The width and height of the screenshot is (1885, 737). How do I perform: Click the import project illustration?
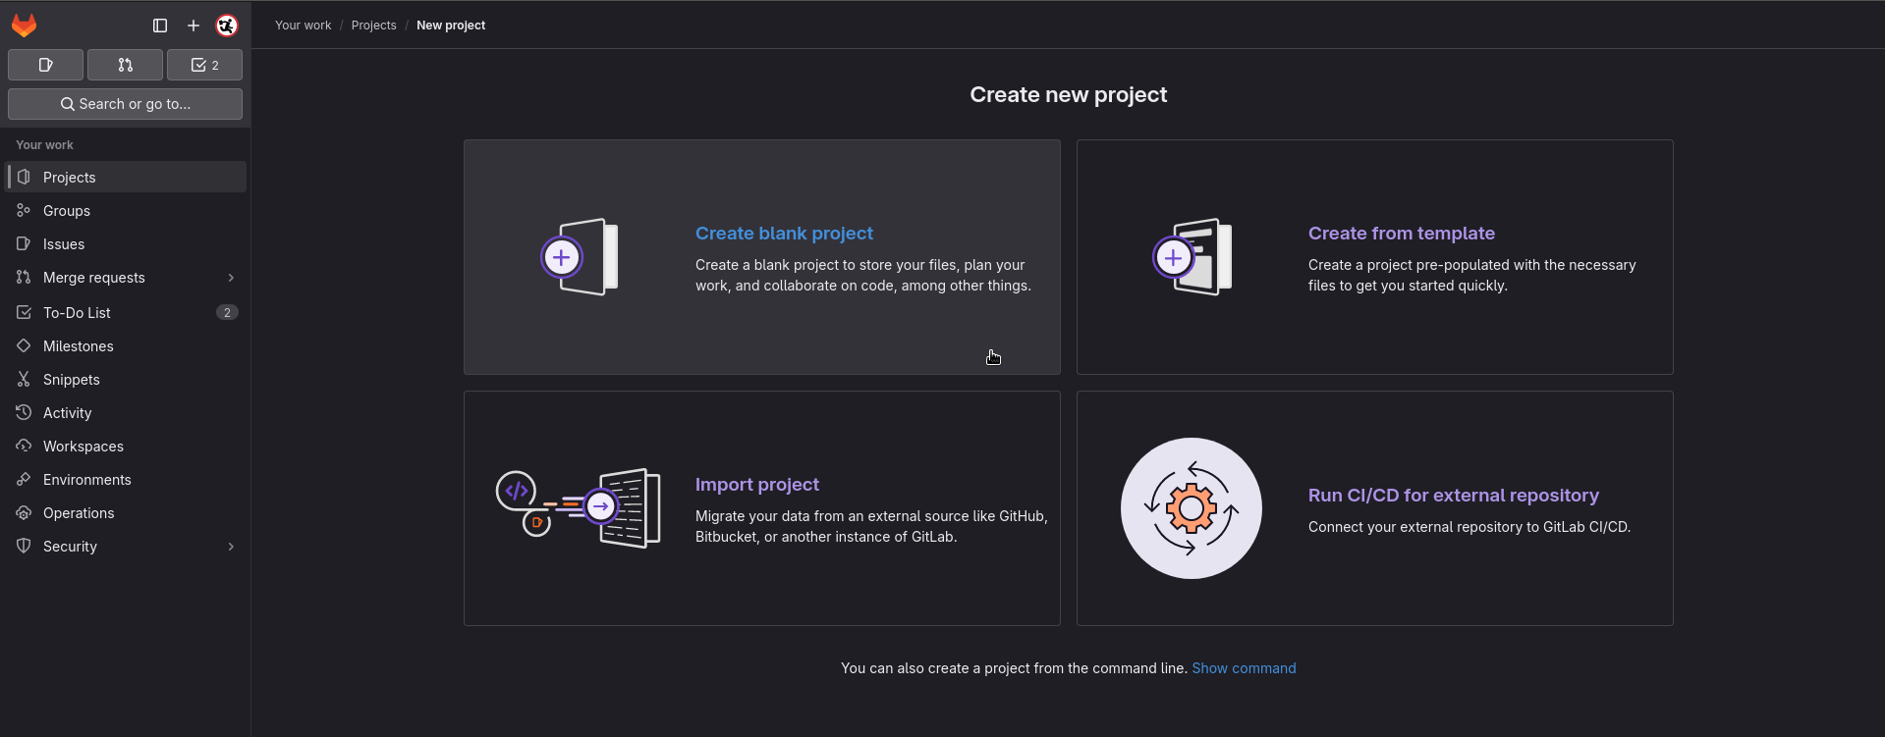click(579, 508)
